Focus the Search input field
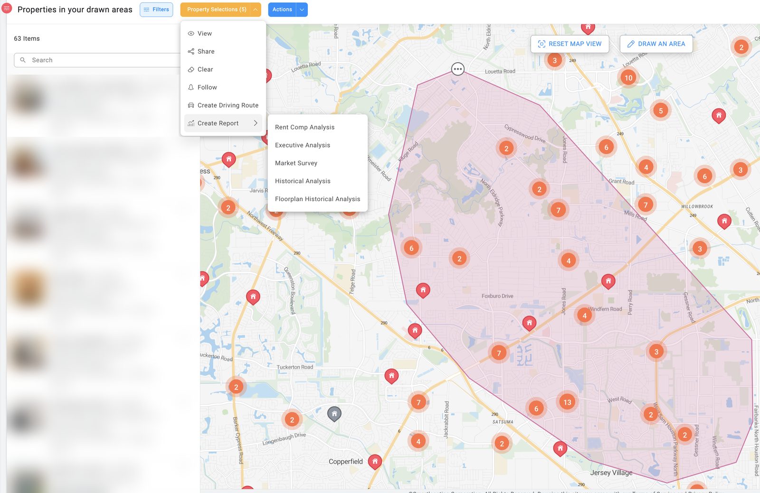 click(x=100, y=60)
